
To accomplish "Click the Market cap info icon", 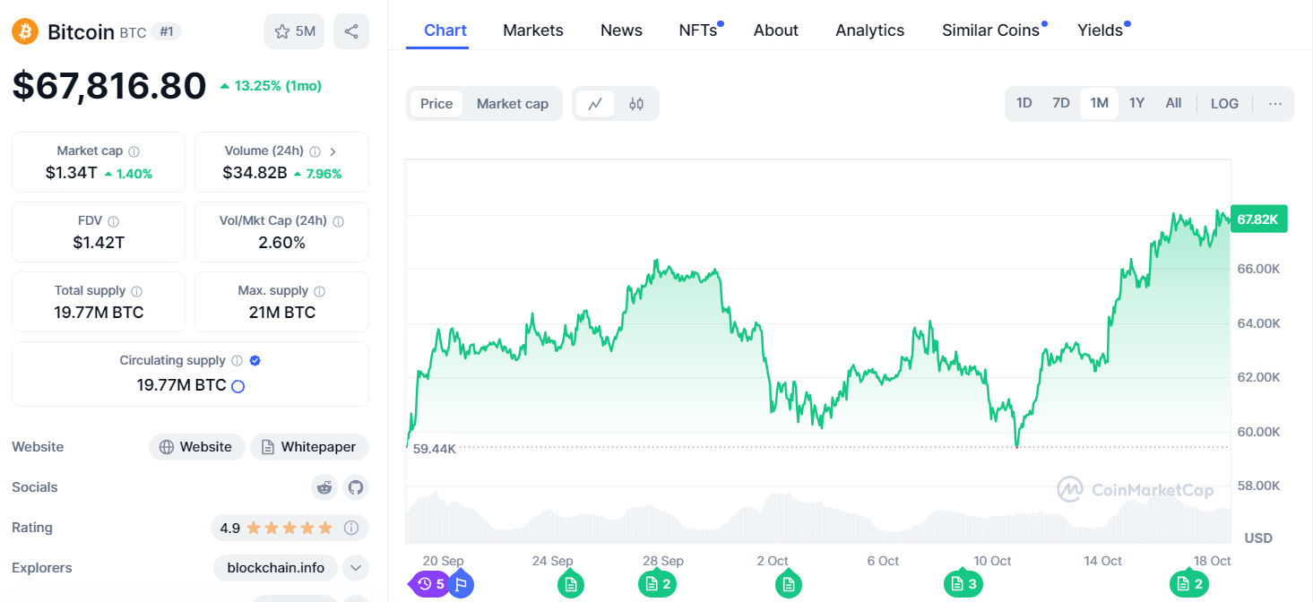I will [134, 151].
